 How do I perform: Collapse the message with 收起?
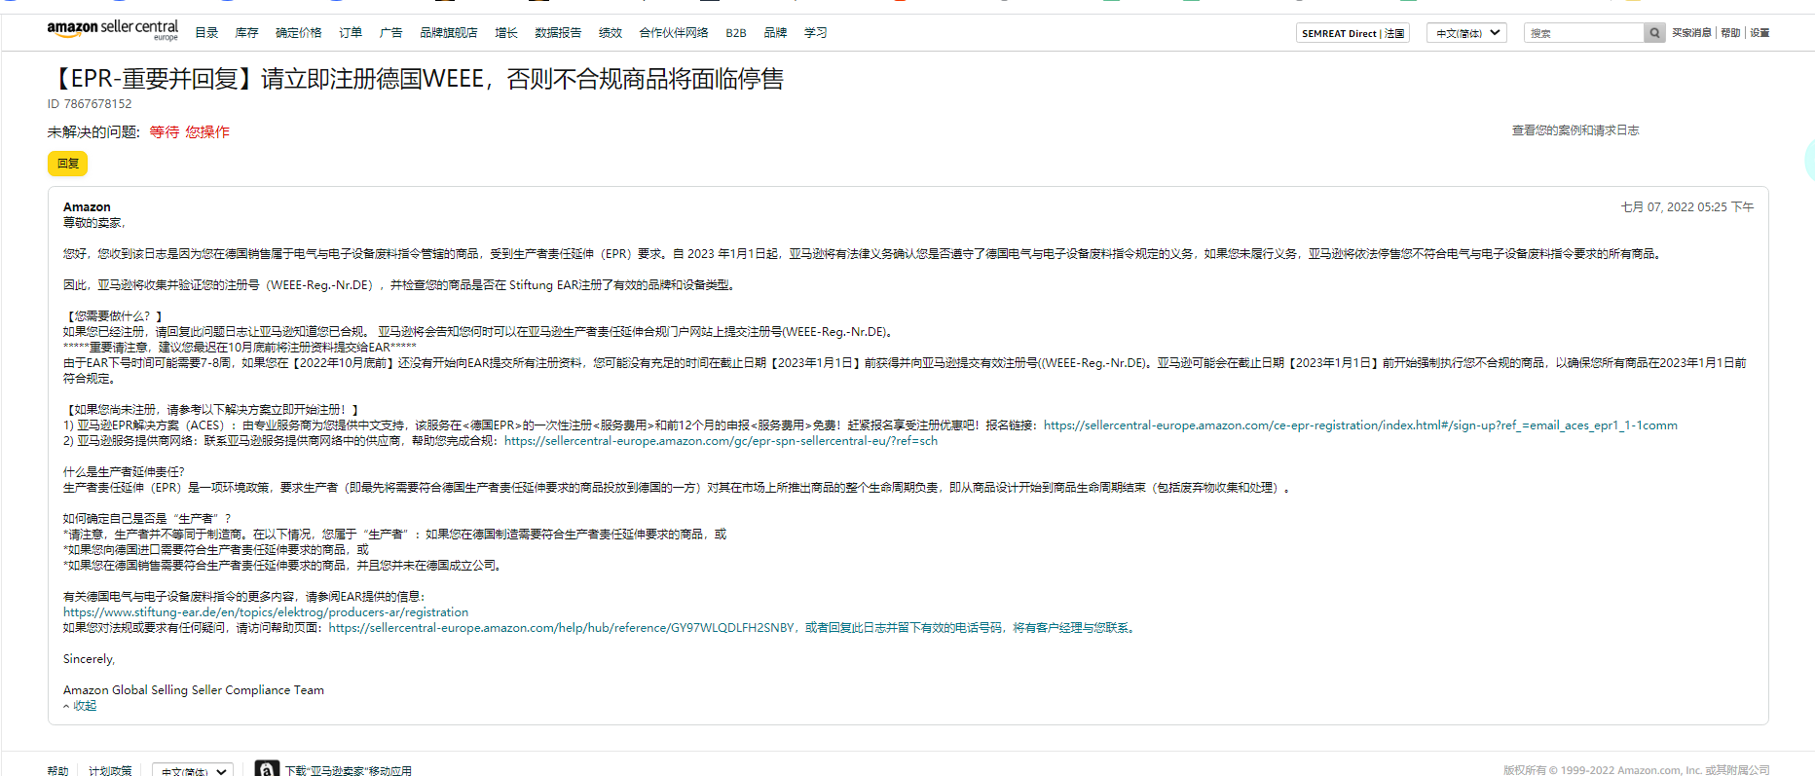click(x=81, y=706)
